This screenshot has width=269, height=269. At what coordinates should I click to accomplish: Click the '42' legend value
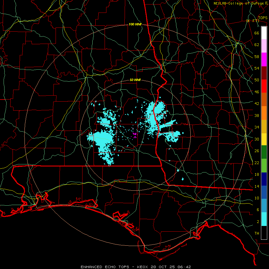pos(257,104)
